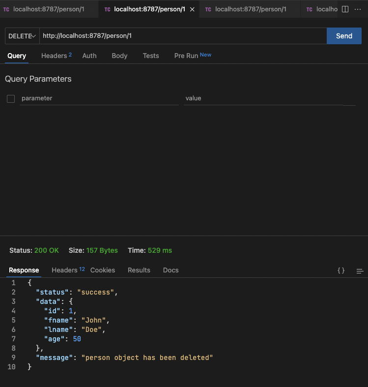
Task: Select the Tests tab
Action: (151, 56)
